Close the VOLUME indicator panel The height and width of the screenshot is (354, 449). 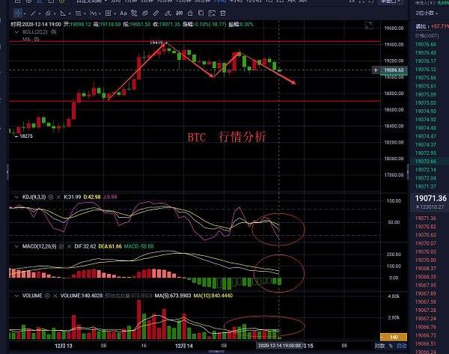click(x=56, y=296)
